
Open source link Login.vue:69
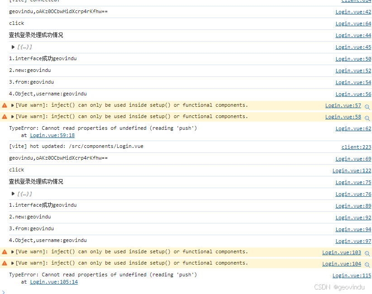tap(353, 159)
